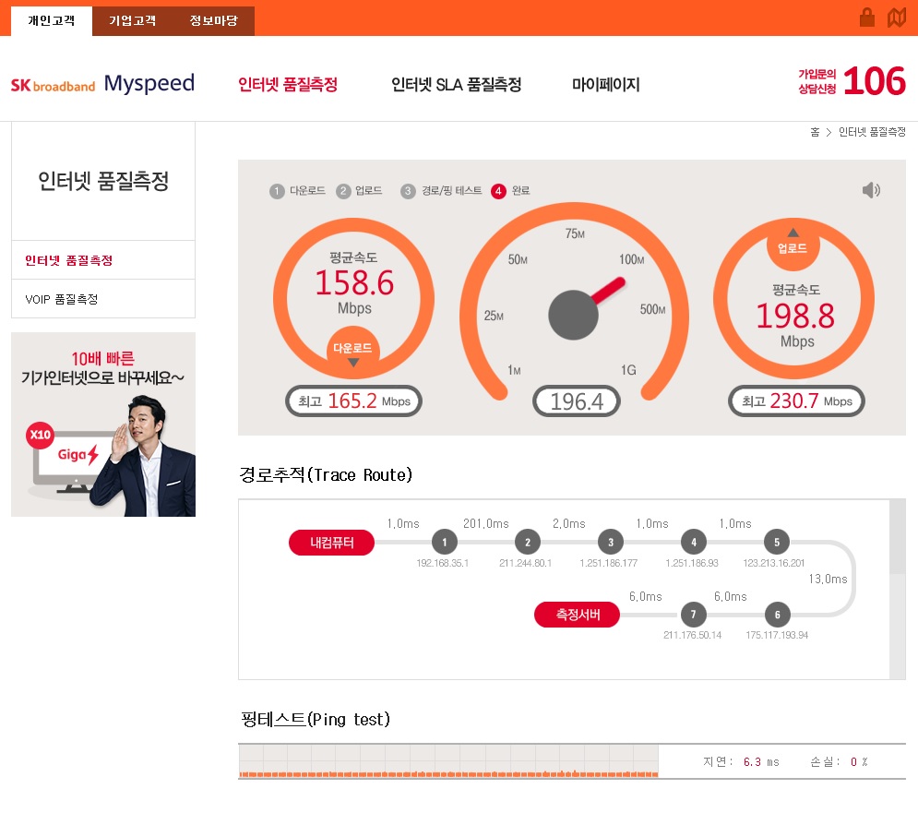
Task: Click the 홈 breadcrumb link
Action: point(815,132)
